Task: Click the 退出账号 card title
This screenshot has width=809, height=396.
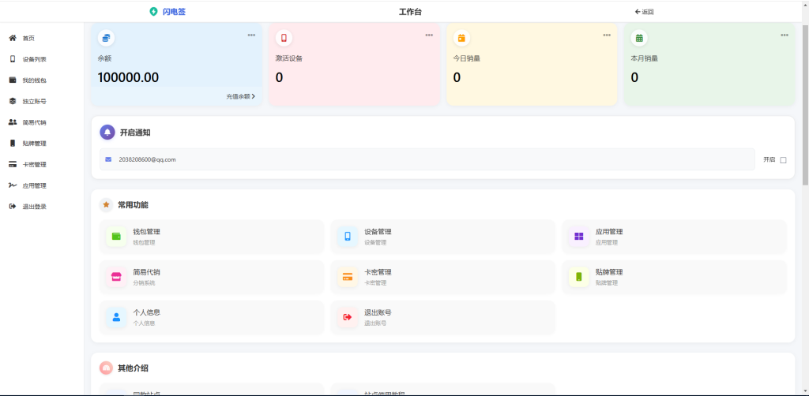Action: click(378, 312)
